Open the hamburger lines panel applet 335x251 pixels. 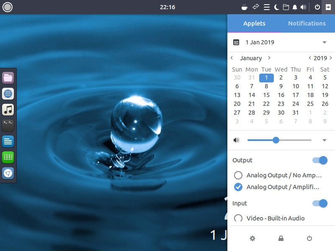266,7
